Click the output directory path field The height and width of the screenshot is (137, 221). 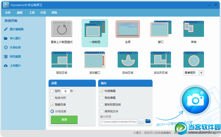tap(119, 122)
